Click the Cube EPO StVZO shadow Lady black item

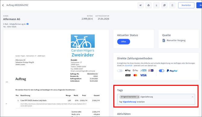tap(33, 100)
